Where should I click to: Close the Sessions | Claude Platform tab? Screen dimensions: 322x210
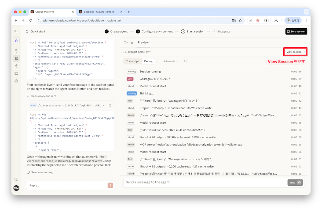coord(121,12)
